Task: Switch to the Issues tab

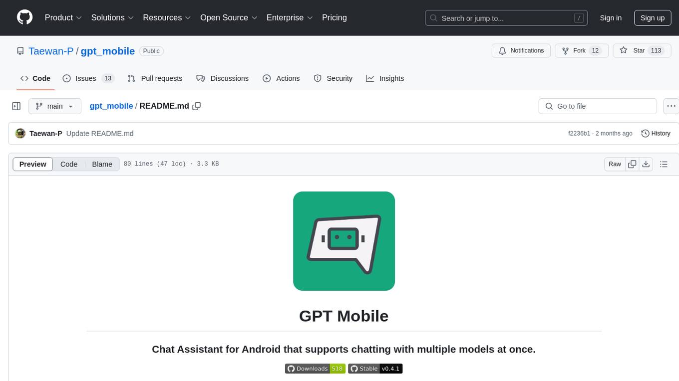Action: [x=88, y=78]
